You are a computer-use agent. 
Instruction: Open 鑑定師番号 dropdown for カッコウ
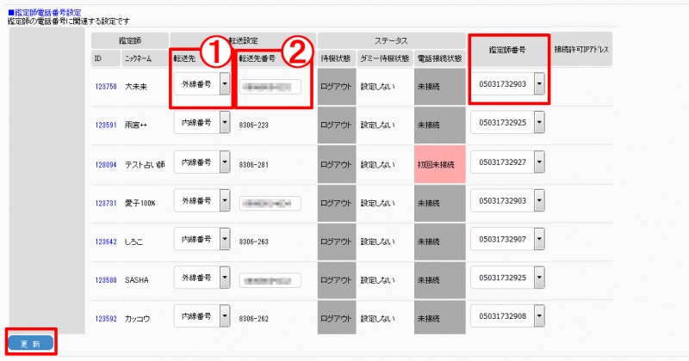(x=539, y=318)
